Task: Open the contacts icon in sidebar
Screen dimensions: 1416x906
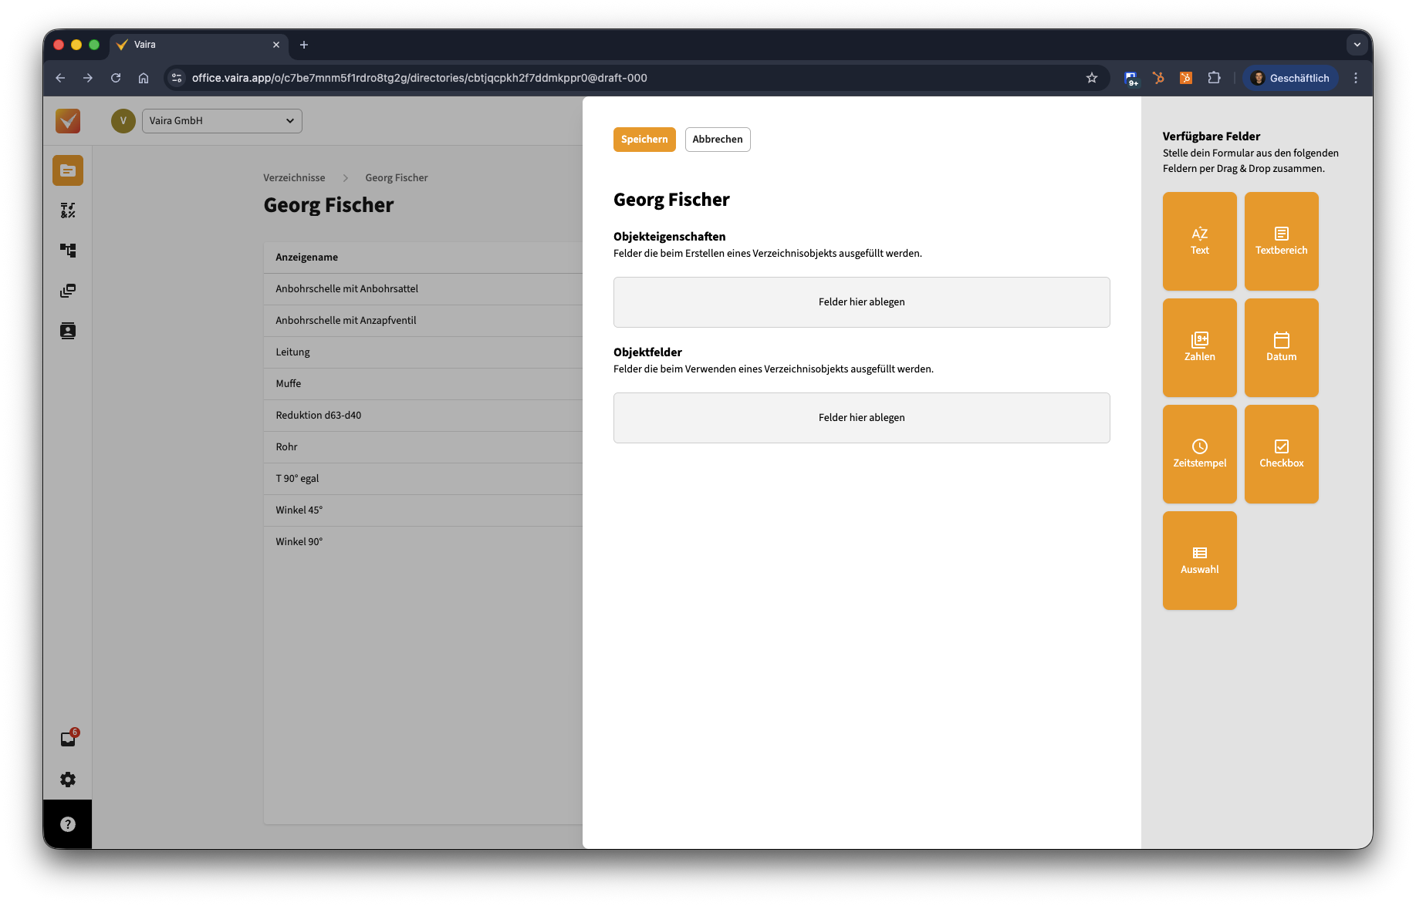Action: [68, 331]
